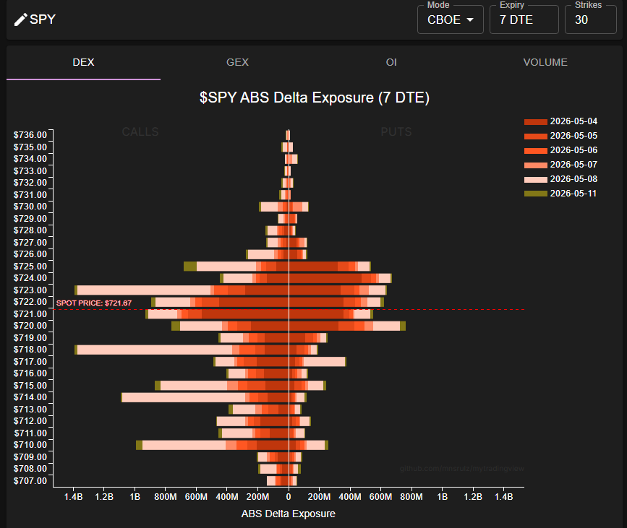
Task: Click the Expiry 7 DTE field
Action: (x=524, y=20)
